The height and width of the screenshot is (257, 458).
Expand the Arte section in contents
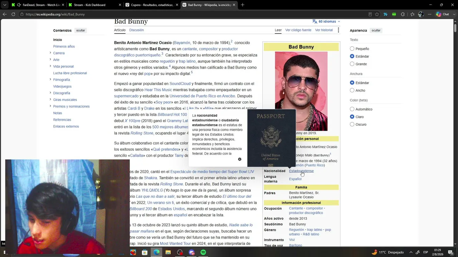(50, 60)
